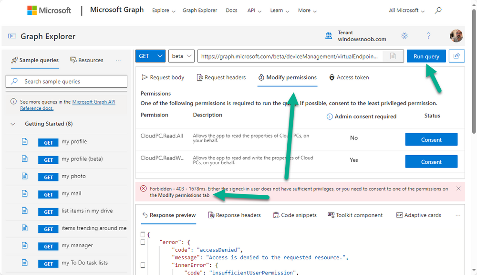
Task: Open the Access token tab
Action: (349, 77)
